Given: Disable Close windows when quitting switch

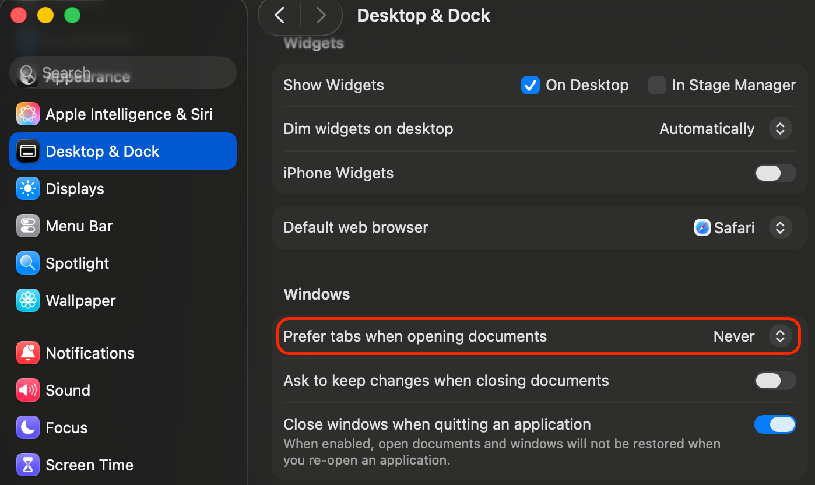Looking at the screenshot, I should pyautogui.click(x=775, y=424).
